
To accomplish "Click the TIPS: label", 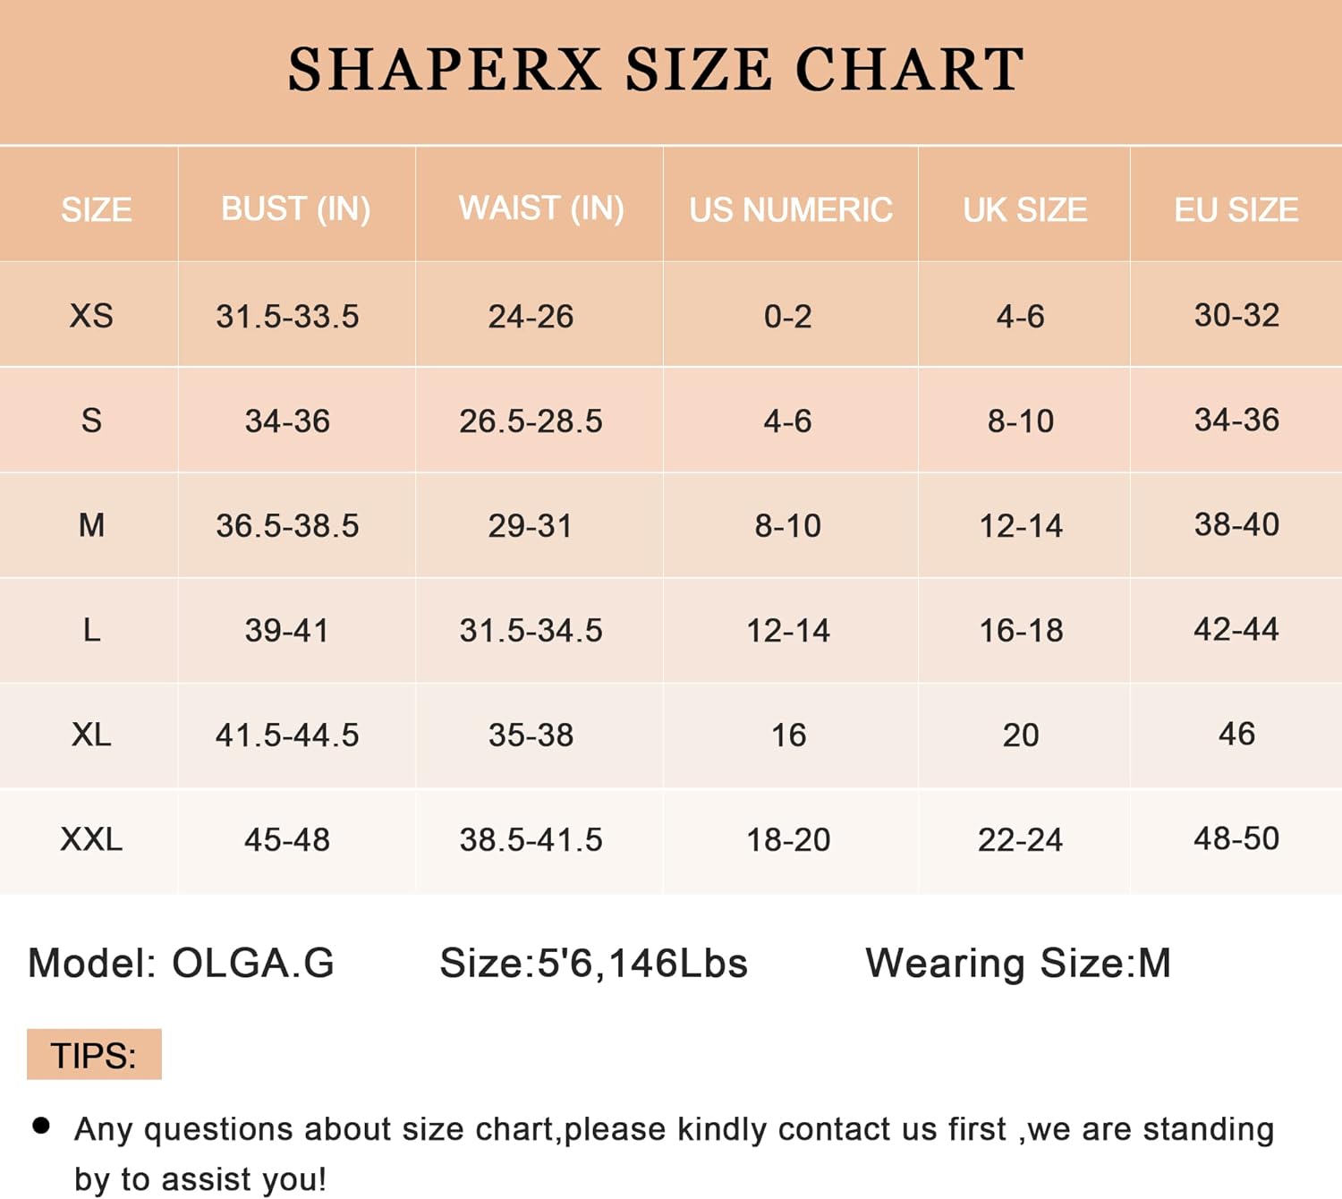I will coord(94,1055).
